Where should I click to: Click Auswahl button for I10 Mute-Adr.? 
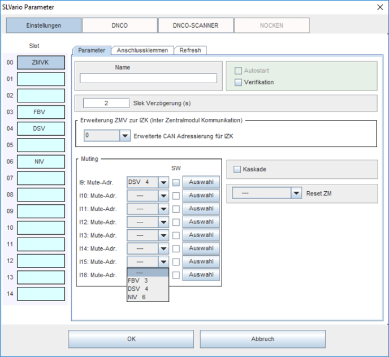point(201,195)
